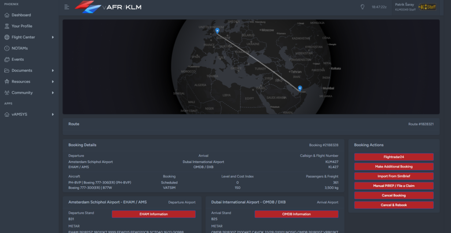This screenshot has width=451, height=233.
Task: Click the PH-BVP aircraft registration line
Action: [100, 183]
